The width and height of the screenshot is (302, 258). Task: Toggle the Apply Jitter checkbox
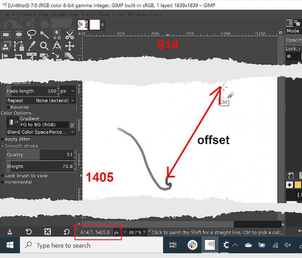tap(3, 139)
